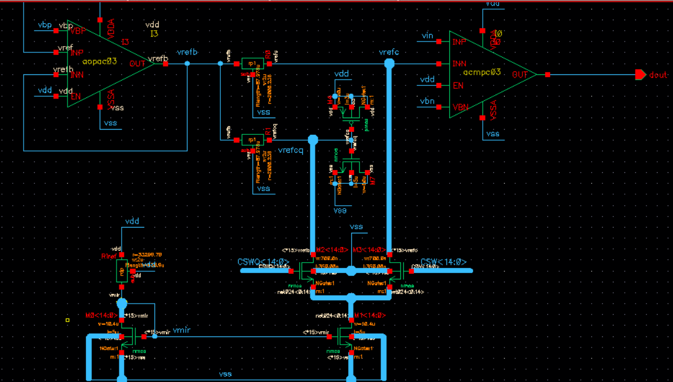Click the thick vrefc bus junction node
The image size is (673, 382).
(389, 64)
